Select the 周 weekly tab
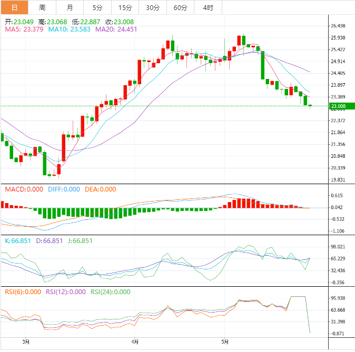This screenshot has width=355, height=352. coord(42,7)
